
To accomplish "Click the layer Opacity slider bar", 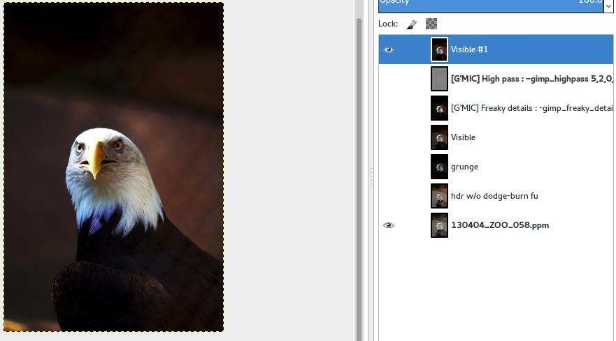I will point(489,5).
